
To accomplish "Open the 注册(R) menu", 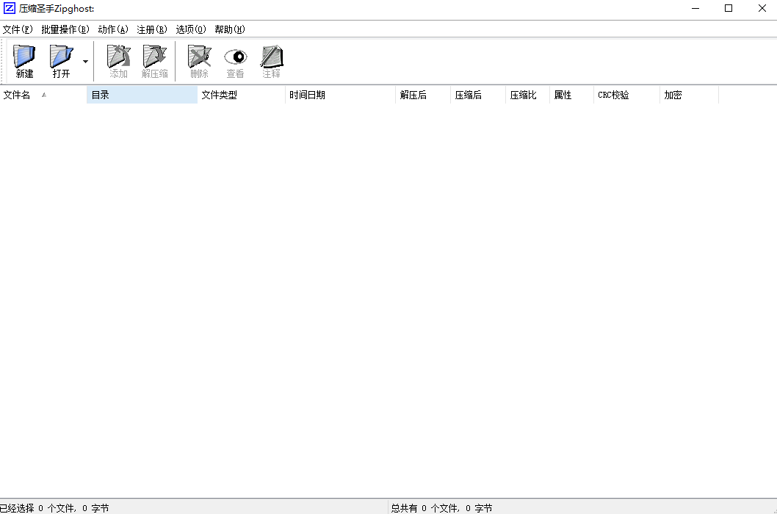I will [x=151, y=29].
